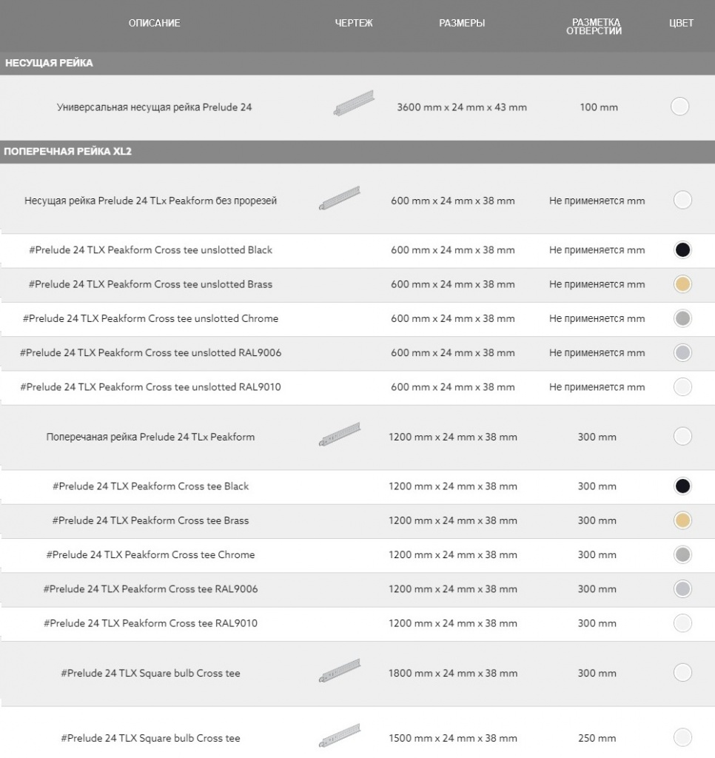Select swatch for 1500 mm Square bulb Cross tee
Image resolution: width=715 pixels, height=758 pixels.
682,737
